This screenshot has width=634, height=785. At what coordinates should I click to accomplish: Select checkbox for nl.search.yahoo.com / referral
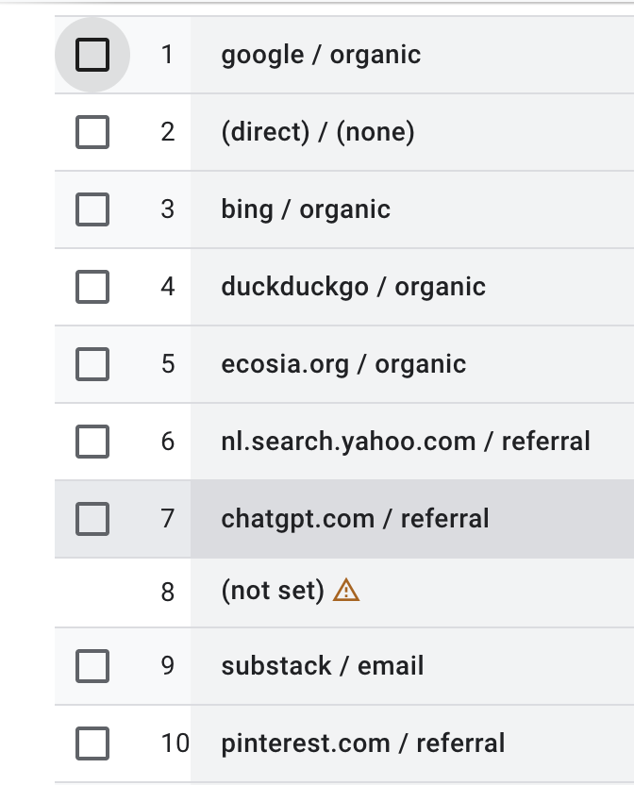[x=92, y=441]
